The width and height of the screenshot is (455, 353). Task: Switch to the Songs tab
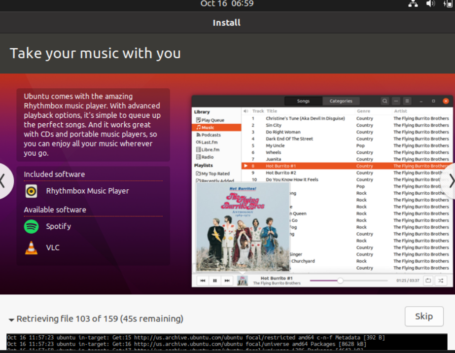click(x=303, y=101)
